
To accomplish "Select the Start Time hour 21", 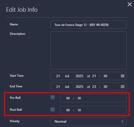I will click(94, 76).
